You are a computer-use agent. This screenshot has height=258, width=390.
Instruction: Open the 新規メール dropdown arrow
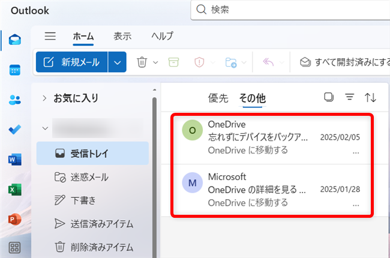118,62
